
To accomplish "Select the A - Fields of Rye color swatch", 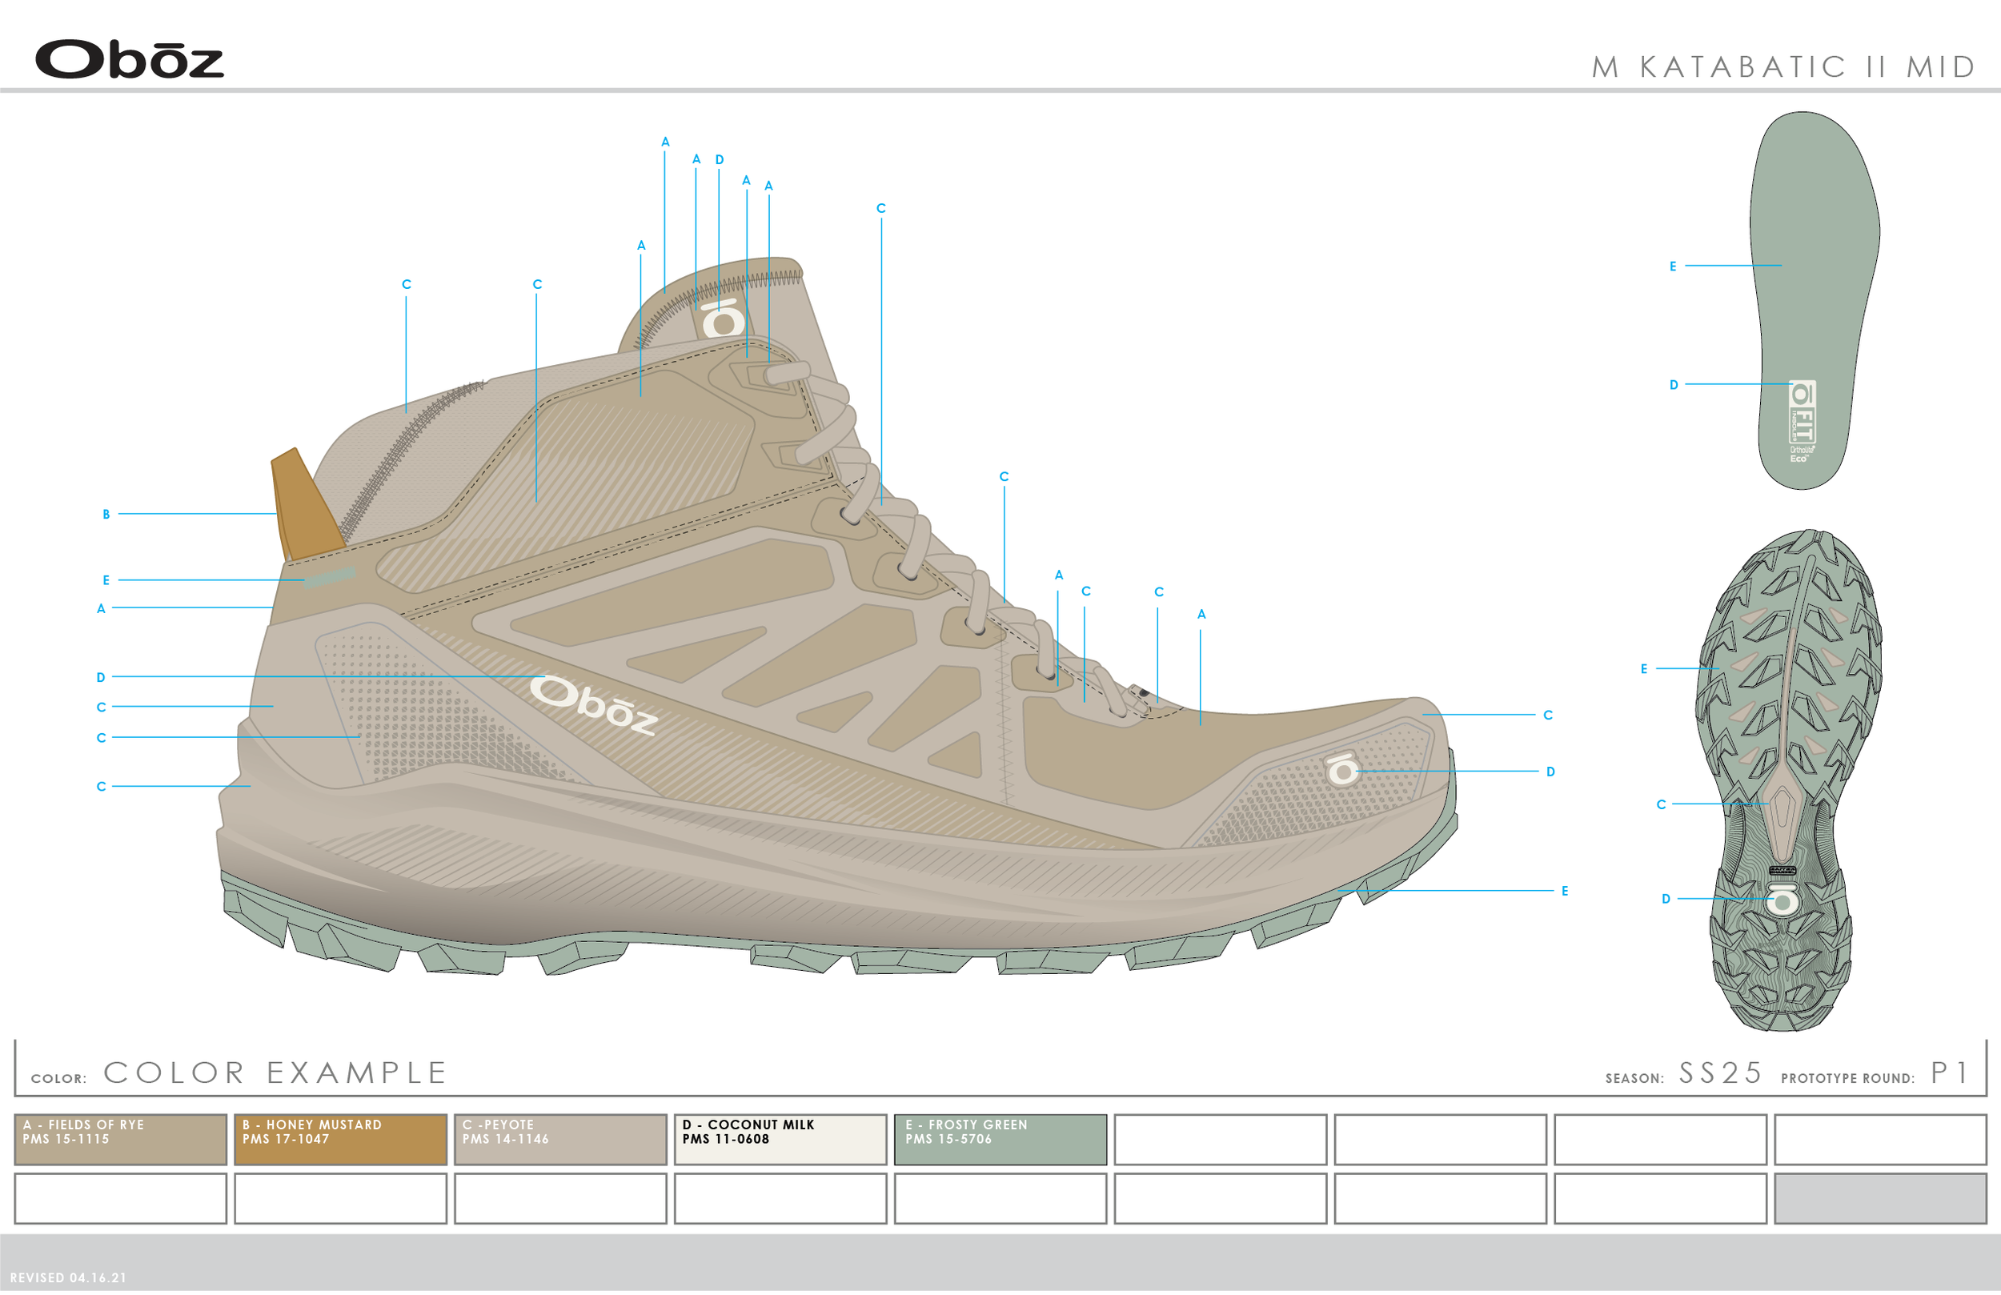I will coord(122,1141).
